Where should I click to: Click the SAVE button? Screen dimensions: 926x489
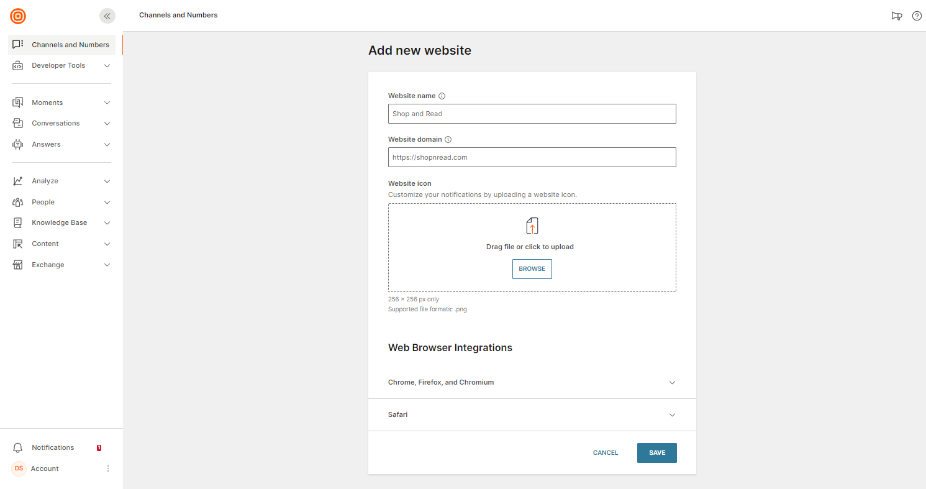[657, 453]
